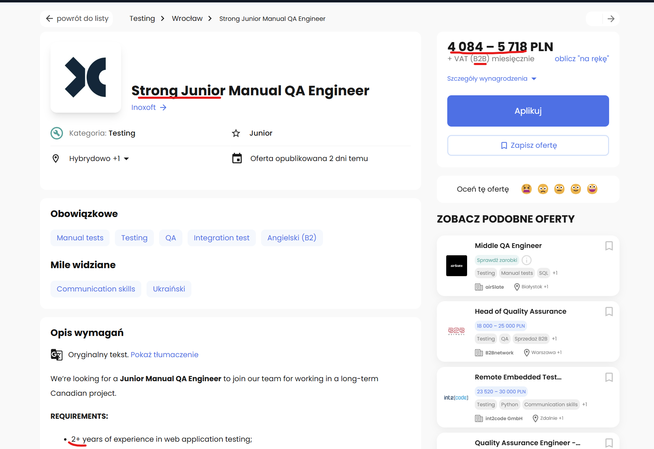Click the airSlate company logo

pos(456,266)
